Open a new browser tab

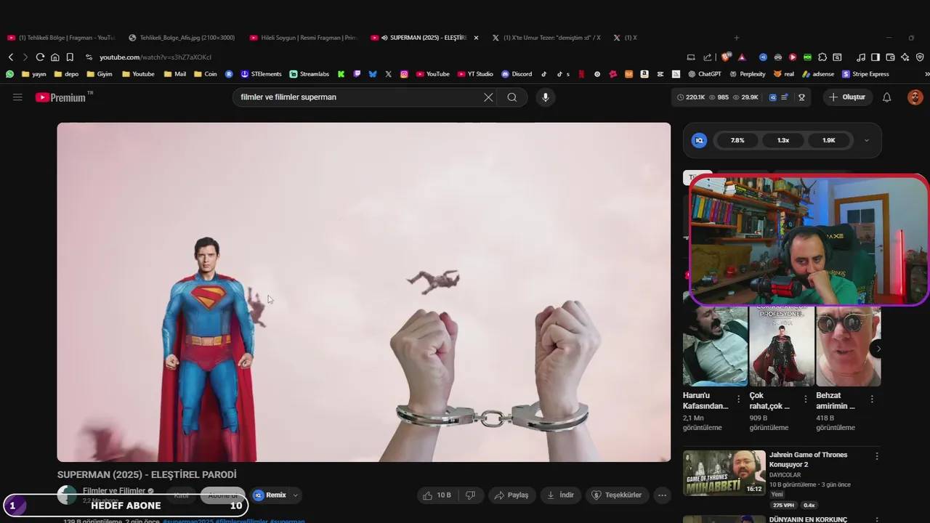[736, 38]
